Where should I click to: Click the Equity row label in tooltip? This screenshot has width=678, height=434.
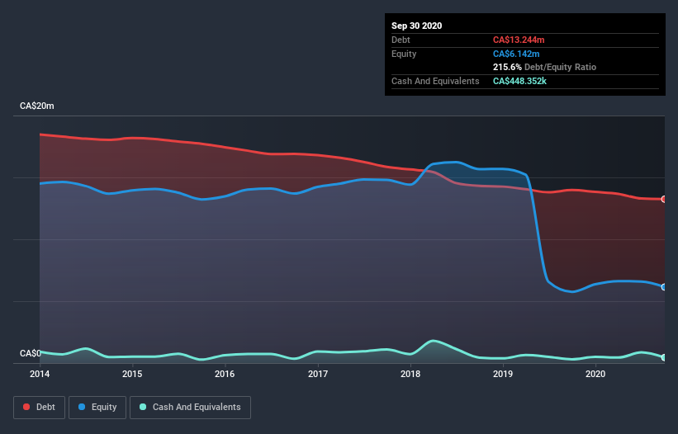(404, 54)
